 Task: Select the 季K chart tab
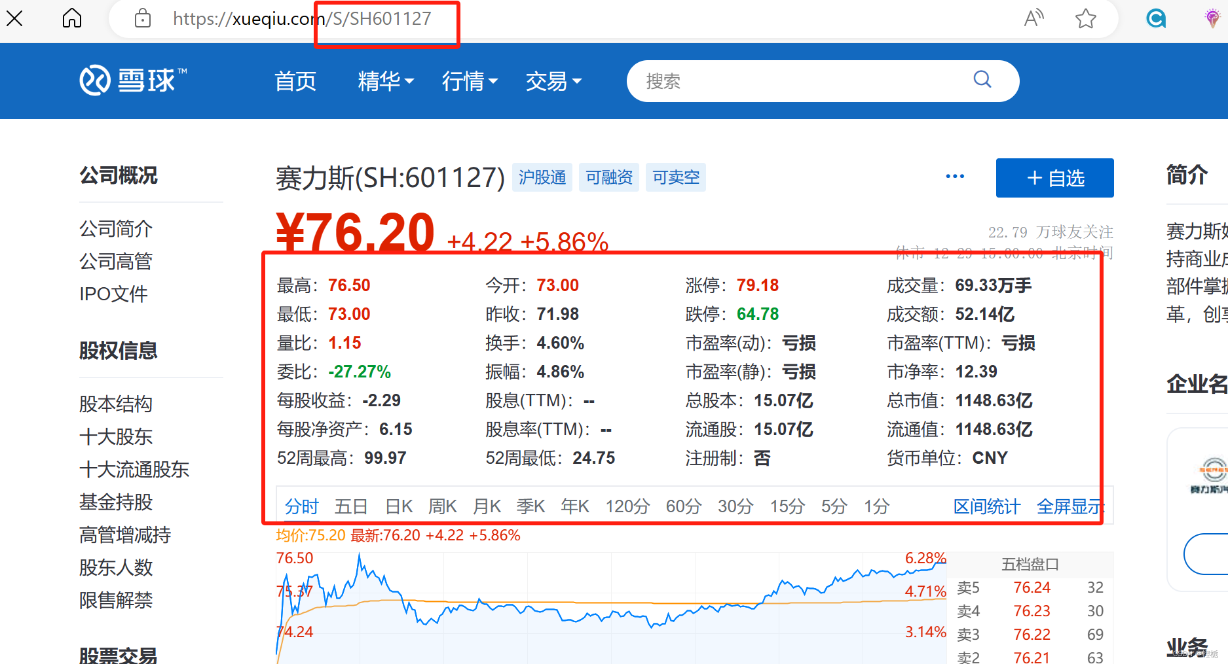(530, 506)
